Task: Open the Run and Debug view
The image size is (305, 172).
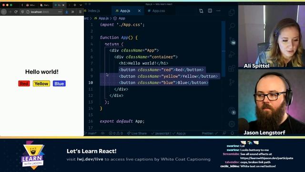Action: tap(232, 54)
